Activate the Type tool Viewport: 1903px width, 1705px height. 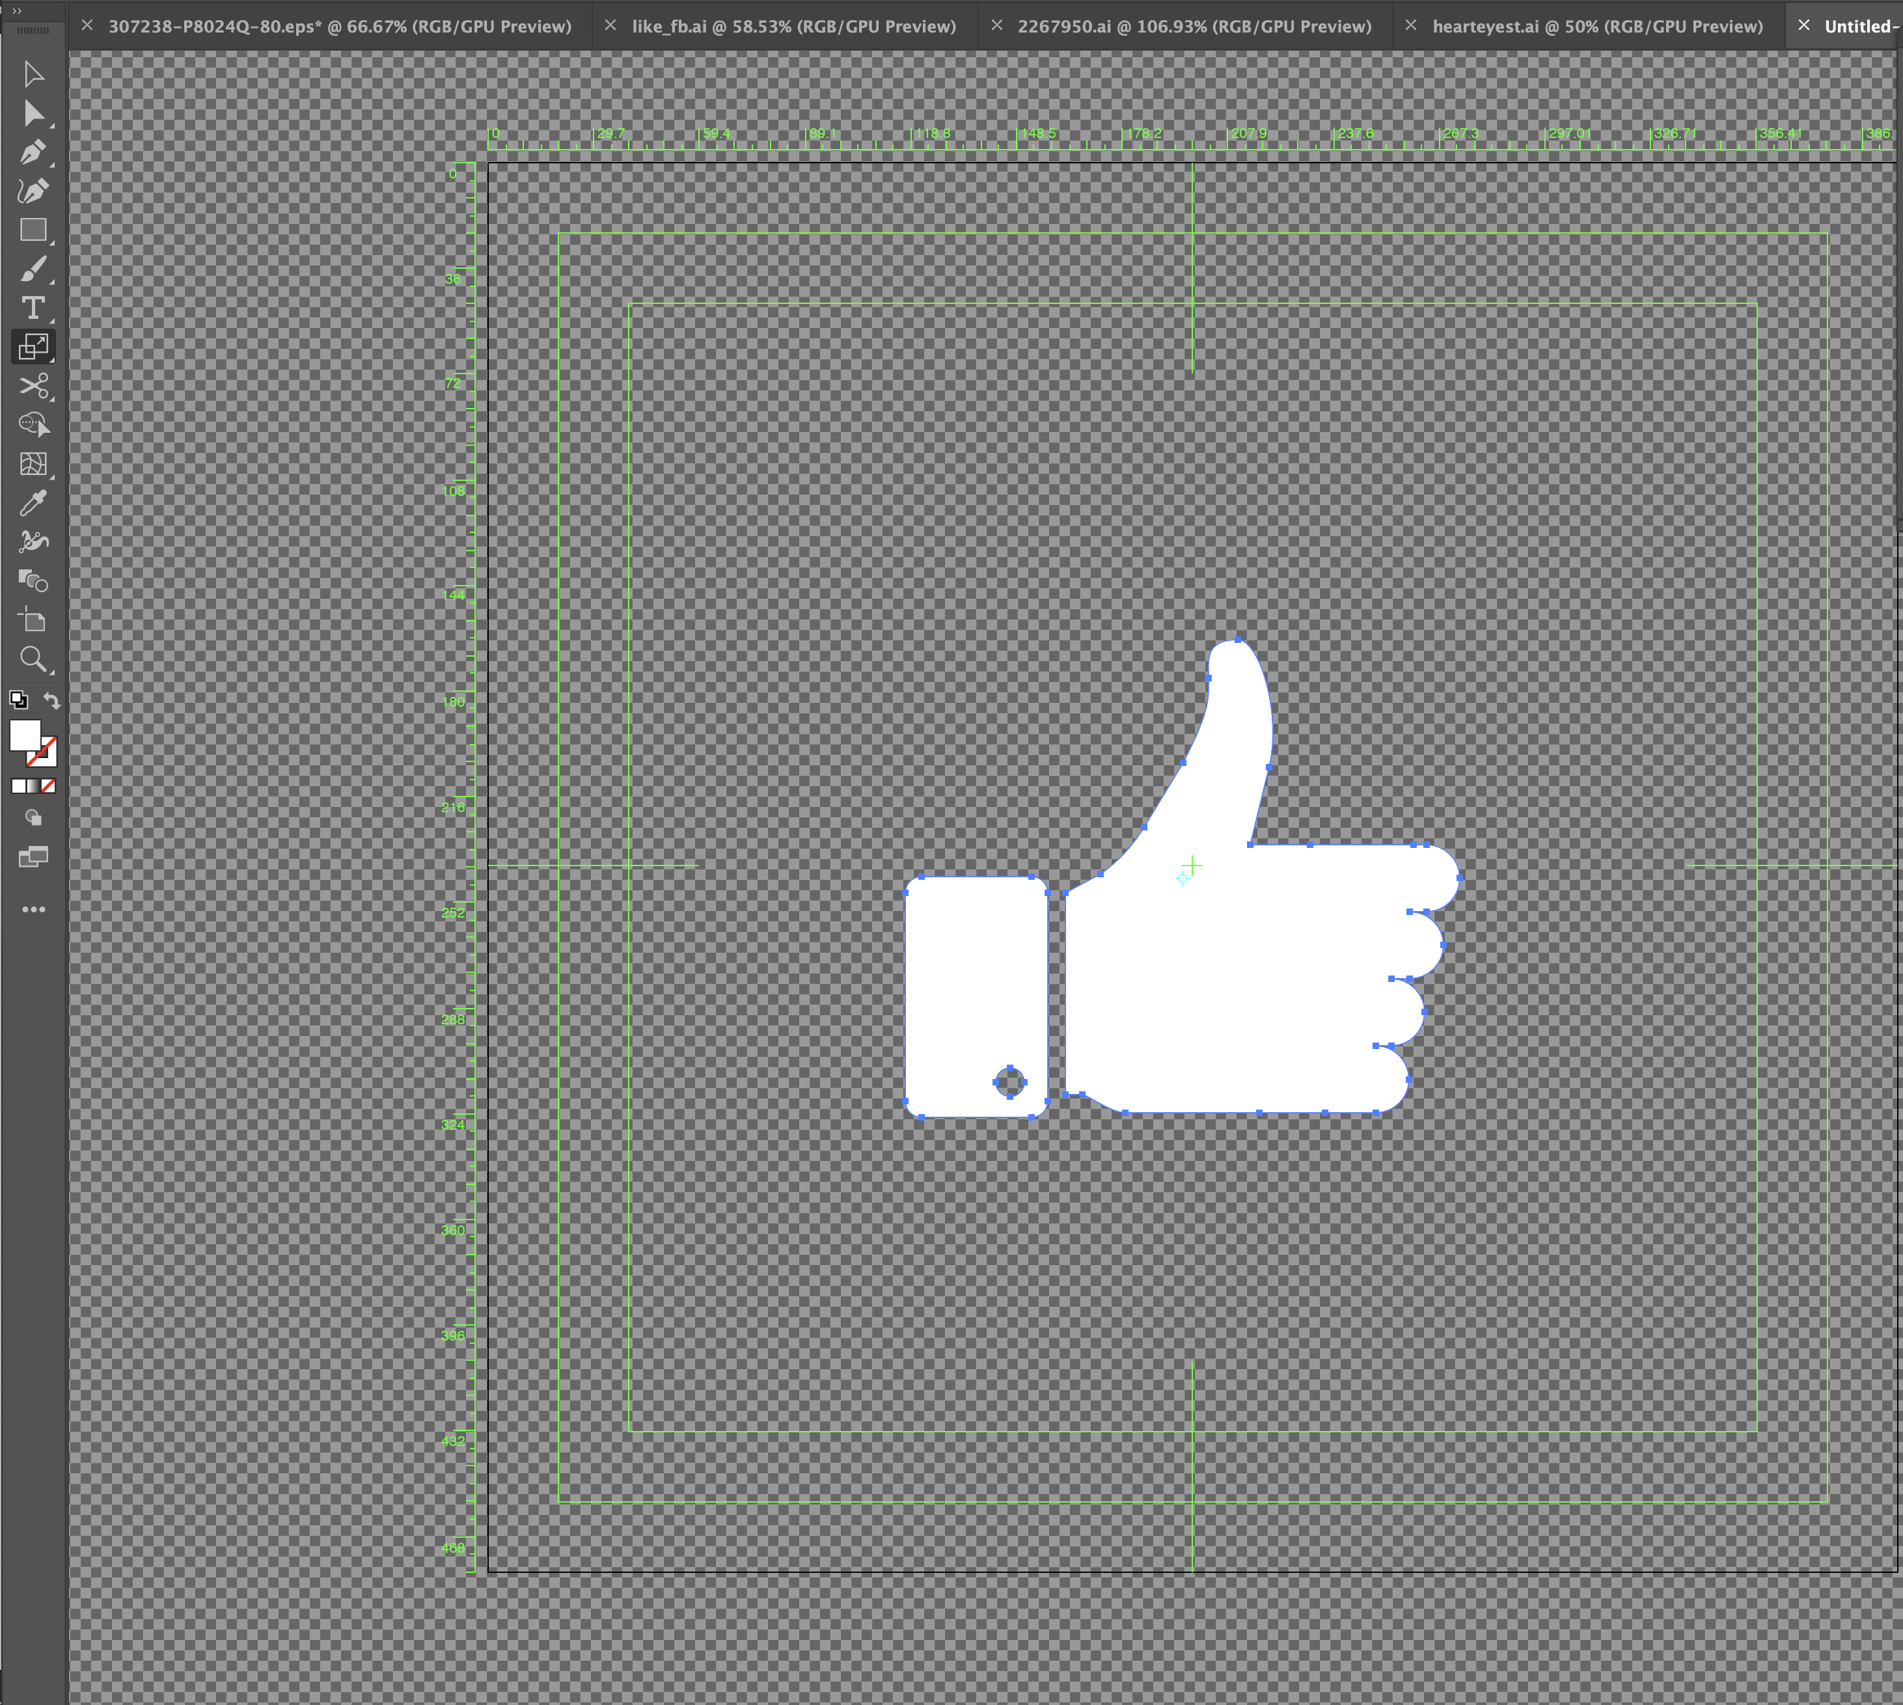click(34, 308)
